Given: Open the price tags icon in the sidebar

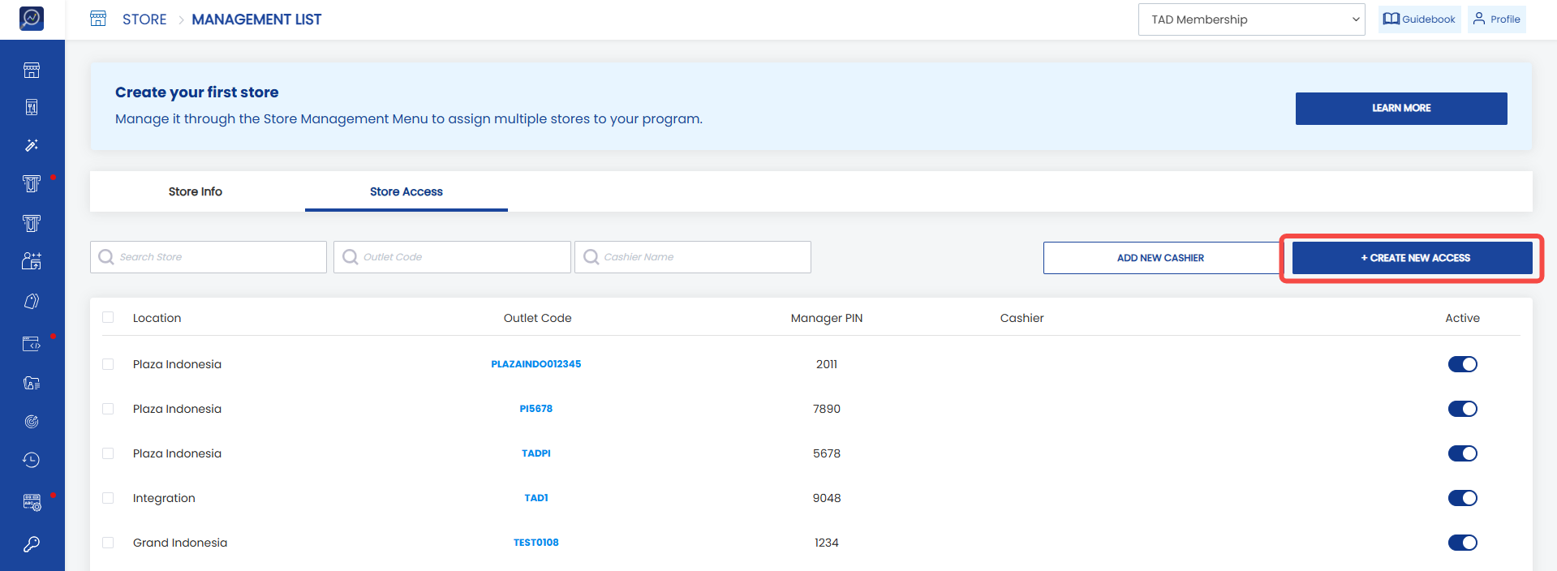Looking at the screenshot, I should [x=32, y=301].
